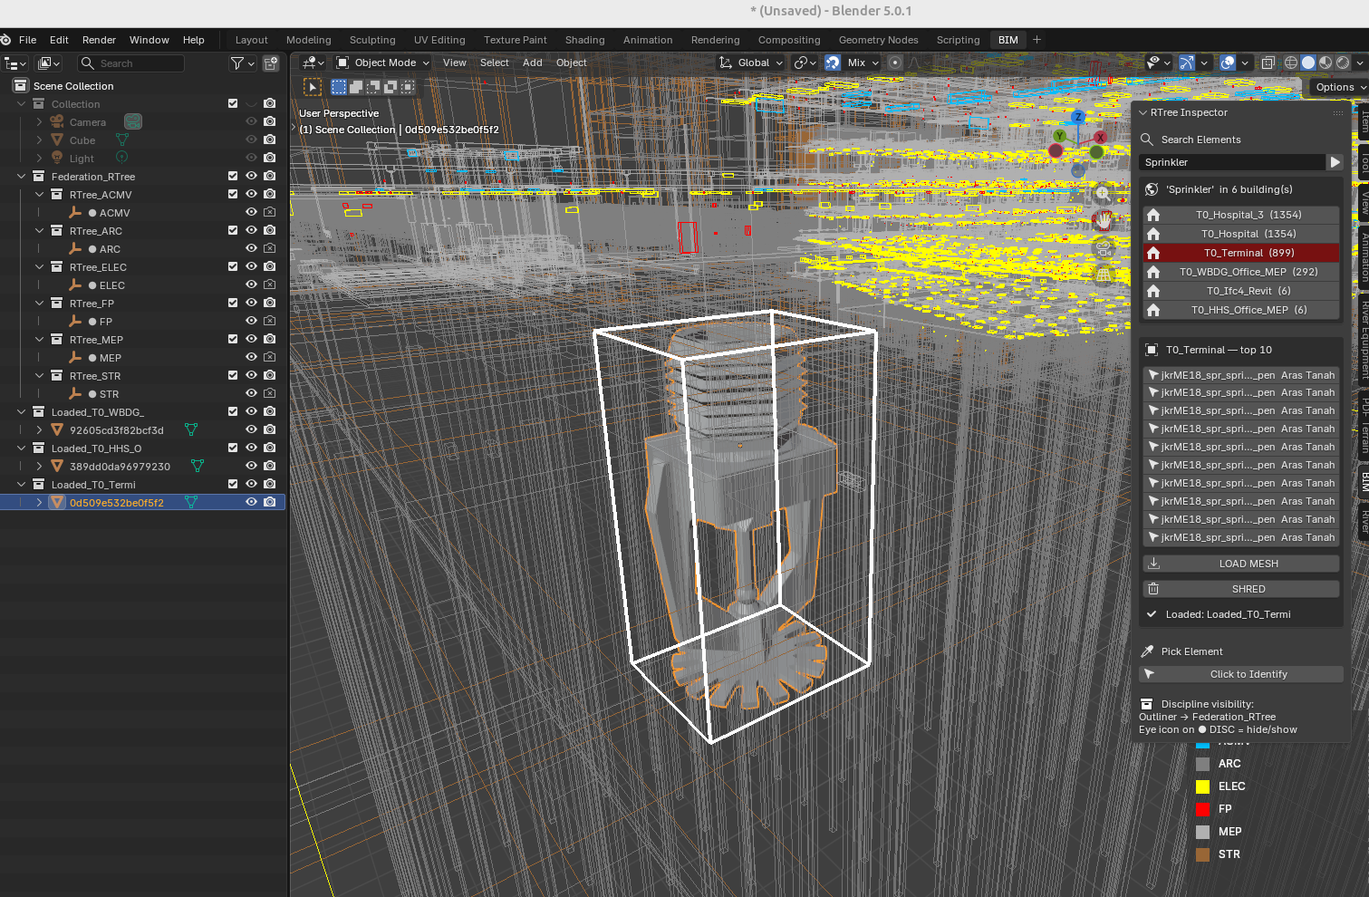The width and height of the screenshot is (1369, 897).
Task: Click disabled render icon on the ACMV empty row
Action: (x=270, y=212)
